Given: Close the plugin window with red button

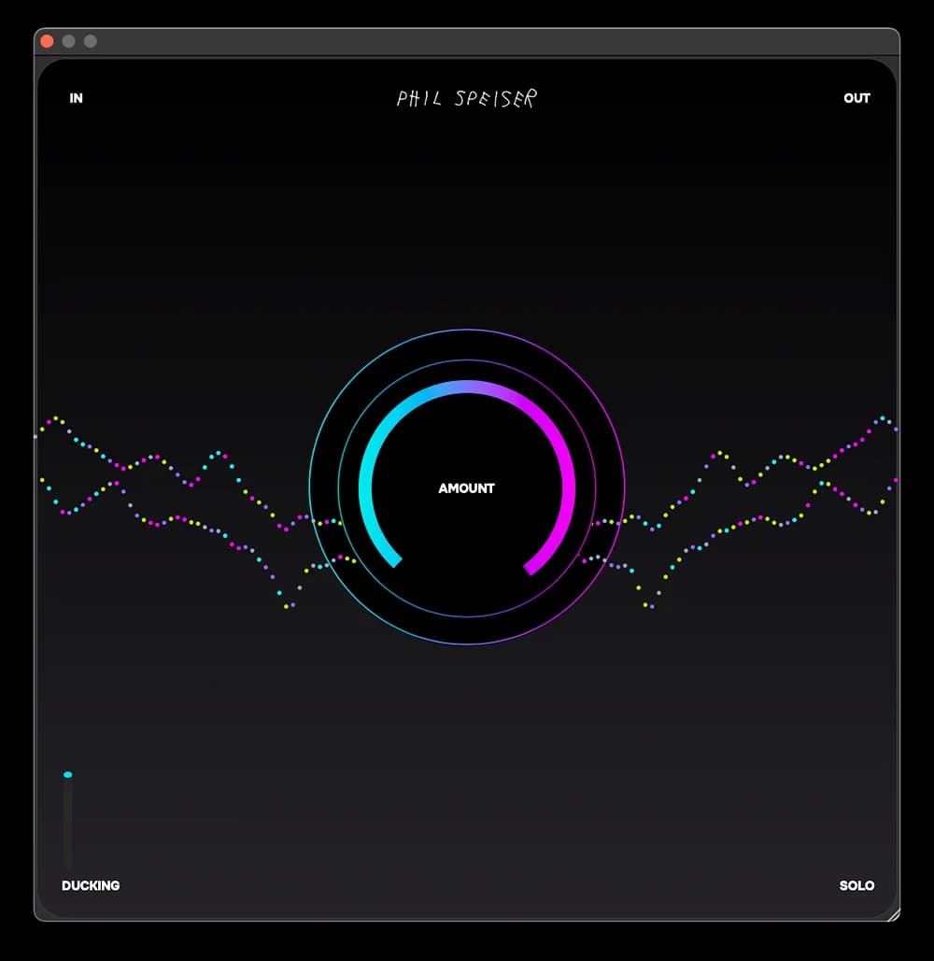Looking at the screenshot, I should (47, 41).
